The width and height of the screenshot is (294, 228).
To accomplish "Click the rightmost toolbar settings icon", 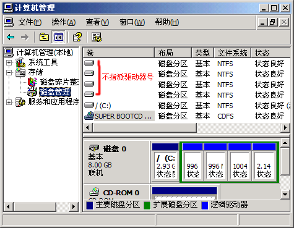I will pos(97,37).
